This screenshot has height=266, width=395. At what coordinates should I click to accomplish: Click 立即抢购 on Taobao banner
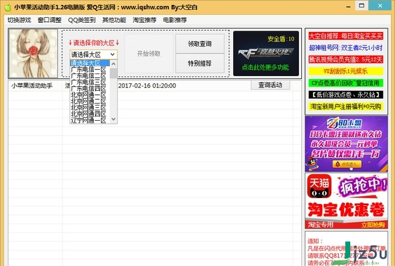coord(373,225)
